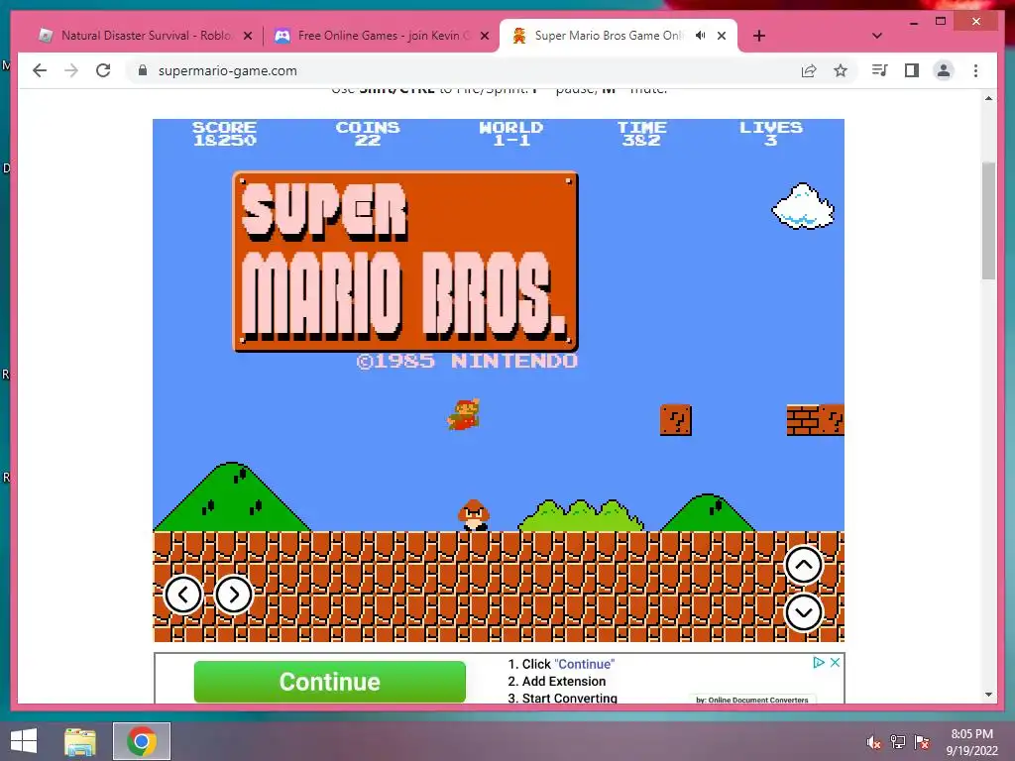Click the TIME 382 counter
Image resolution: width=1015 pixels, height=761 pixels.
pyautogui.click(x=641, y=134)
